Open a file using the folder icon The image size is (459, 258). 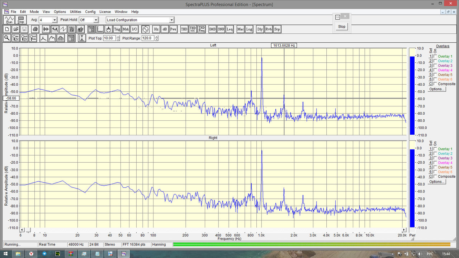tap(16, 29)
